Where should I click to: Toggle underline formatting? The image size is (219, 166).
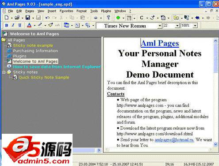(20, 25)
